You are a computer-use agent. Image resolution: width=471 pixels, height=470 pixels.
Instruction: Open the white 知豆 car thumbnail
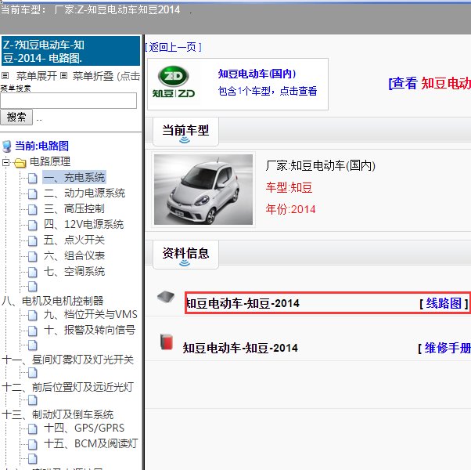[x=203, y=190]
